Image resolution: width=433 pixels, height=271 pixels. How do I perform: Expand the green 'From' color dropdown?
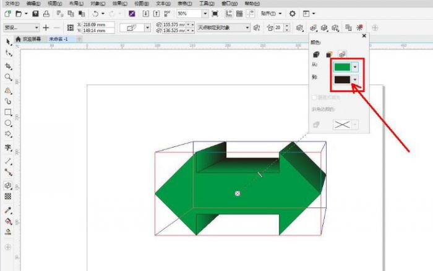(x=355, y=67)
